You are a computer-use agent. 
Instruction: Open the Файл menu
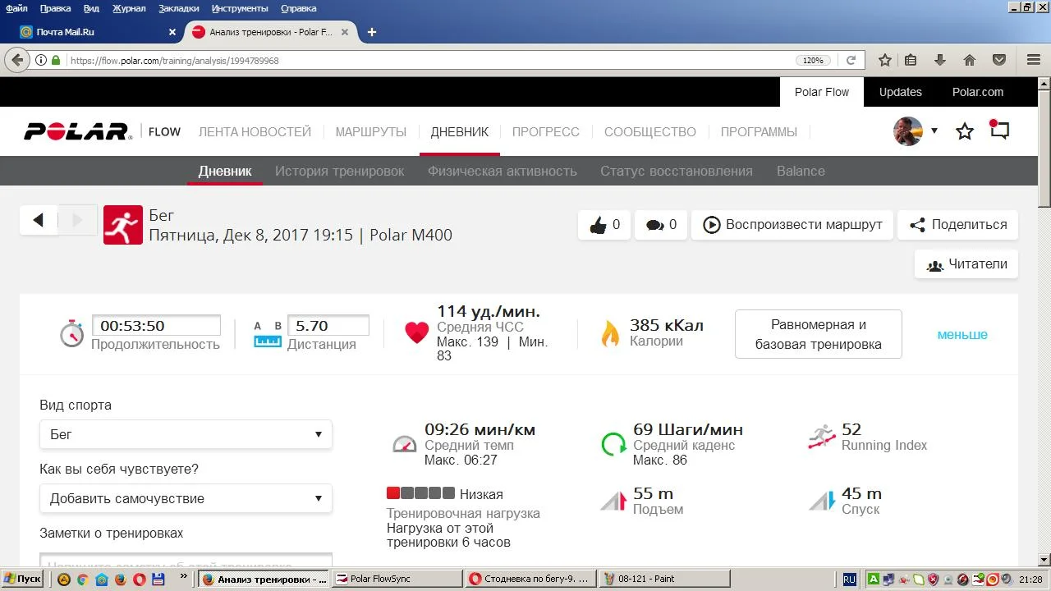pos(16,8)
